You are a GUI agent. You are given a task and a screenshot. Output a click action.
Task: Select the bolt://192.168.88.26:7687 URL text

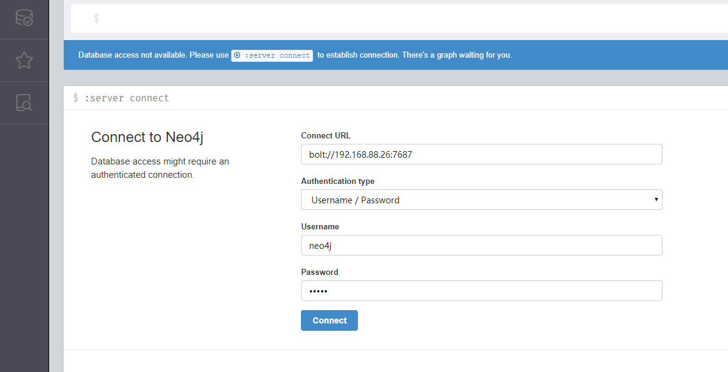coord(360,154)
